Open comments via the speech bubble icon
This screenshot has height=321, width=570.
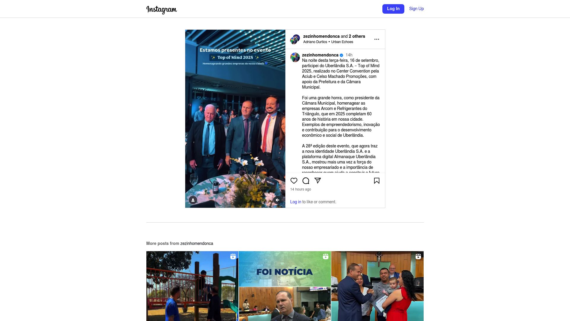click(x=305, y=181)
